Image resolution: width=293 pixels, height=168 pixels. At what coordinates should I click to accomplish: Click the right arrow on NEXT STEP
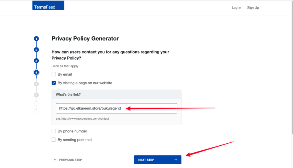click(176, 160)
